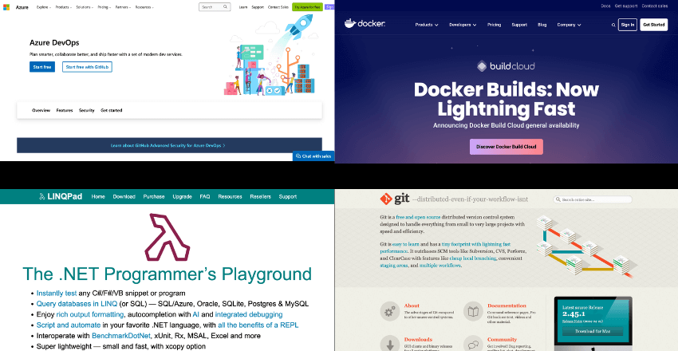
Task: Open LINQPad FAQ nav item
Action: [x=205, y=197]
